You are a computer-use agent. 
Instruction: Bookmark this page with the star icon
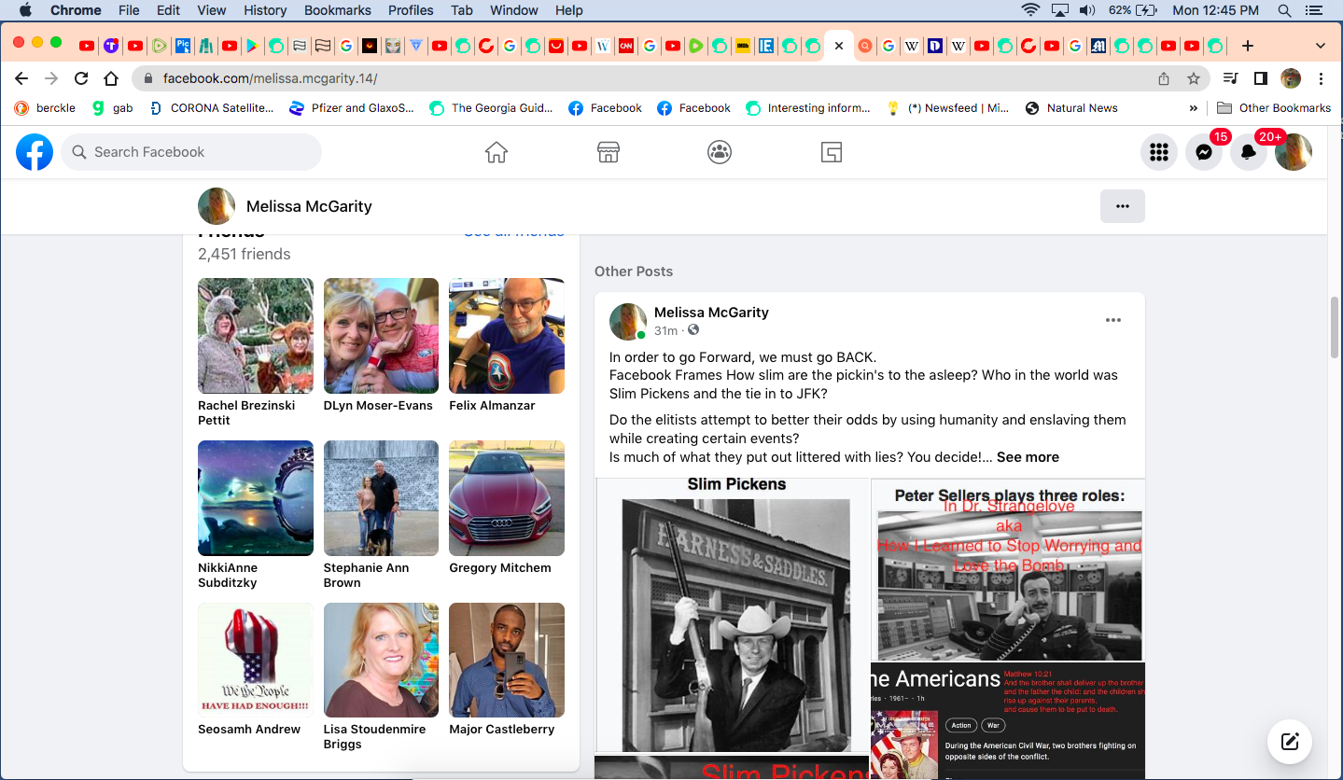click(1194, 78)
